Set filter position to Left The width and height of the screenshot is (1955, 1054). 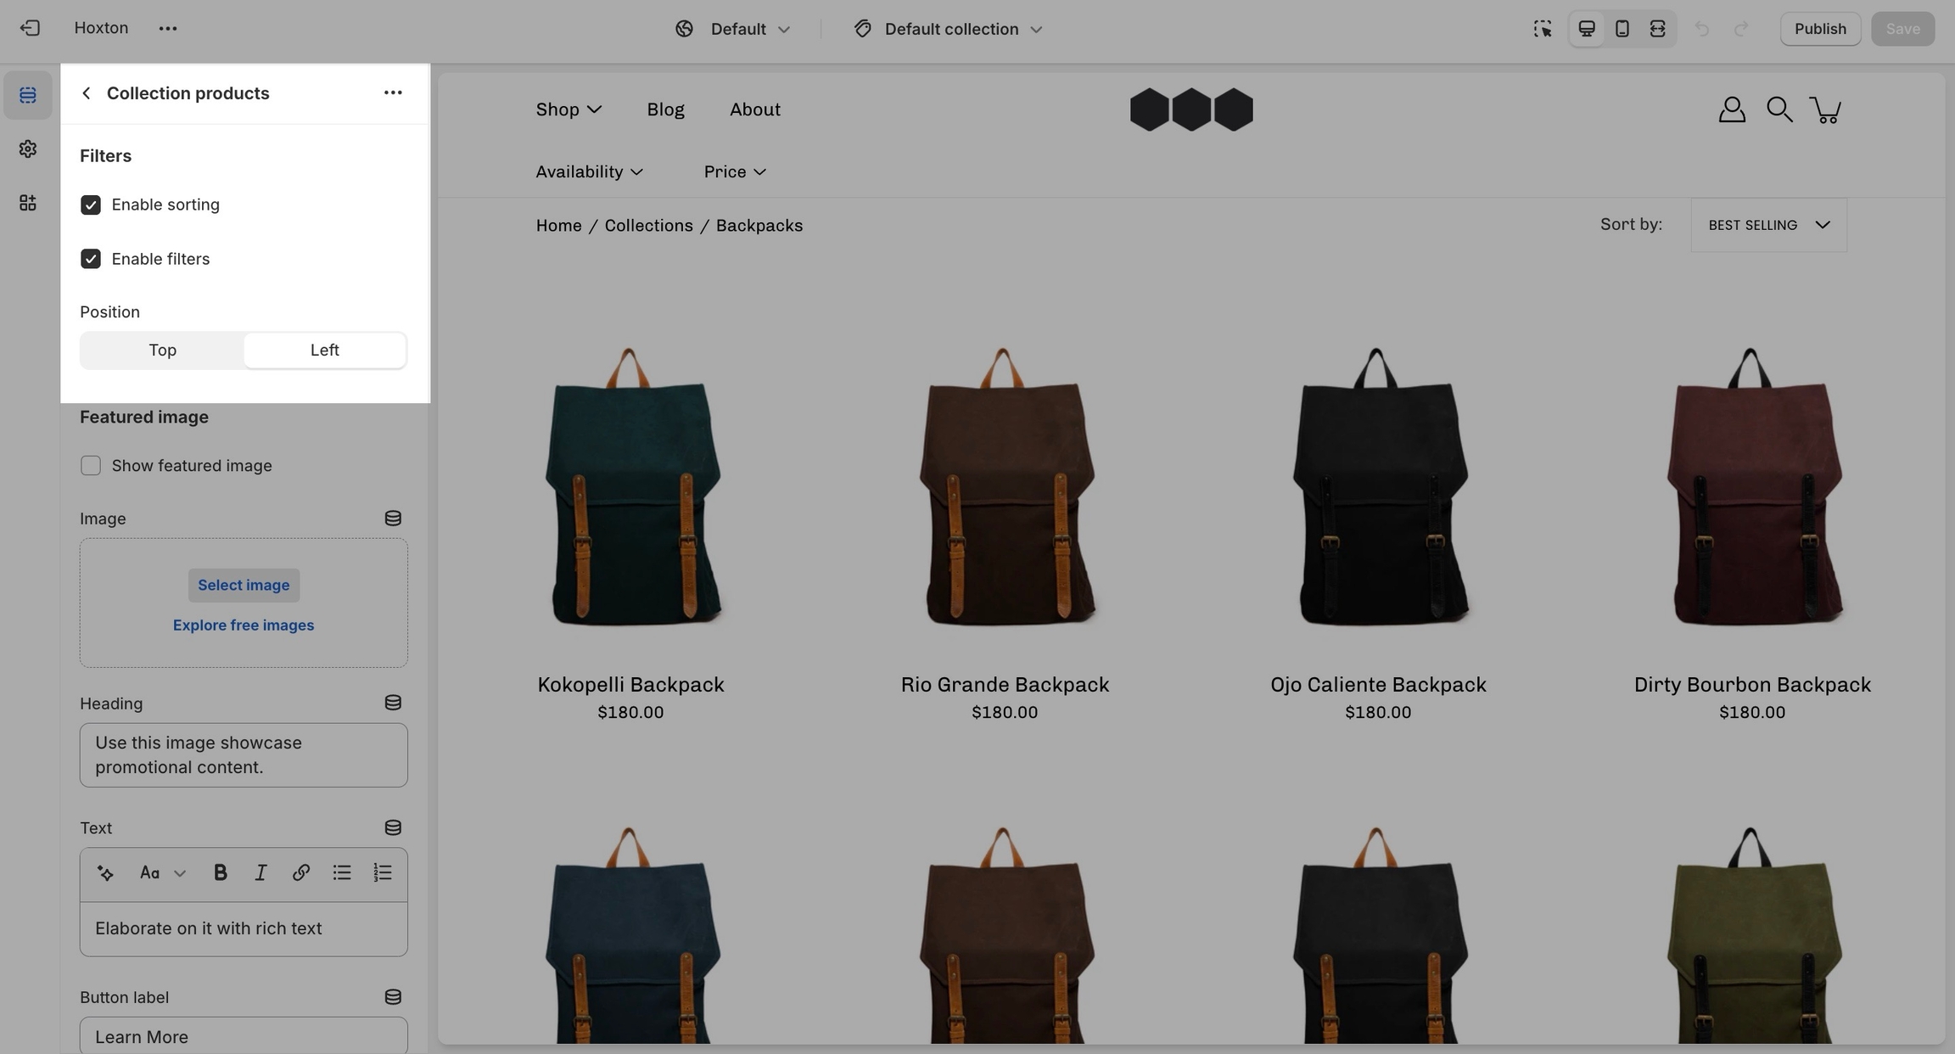click(325, 350)
